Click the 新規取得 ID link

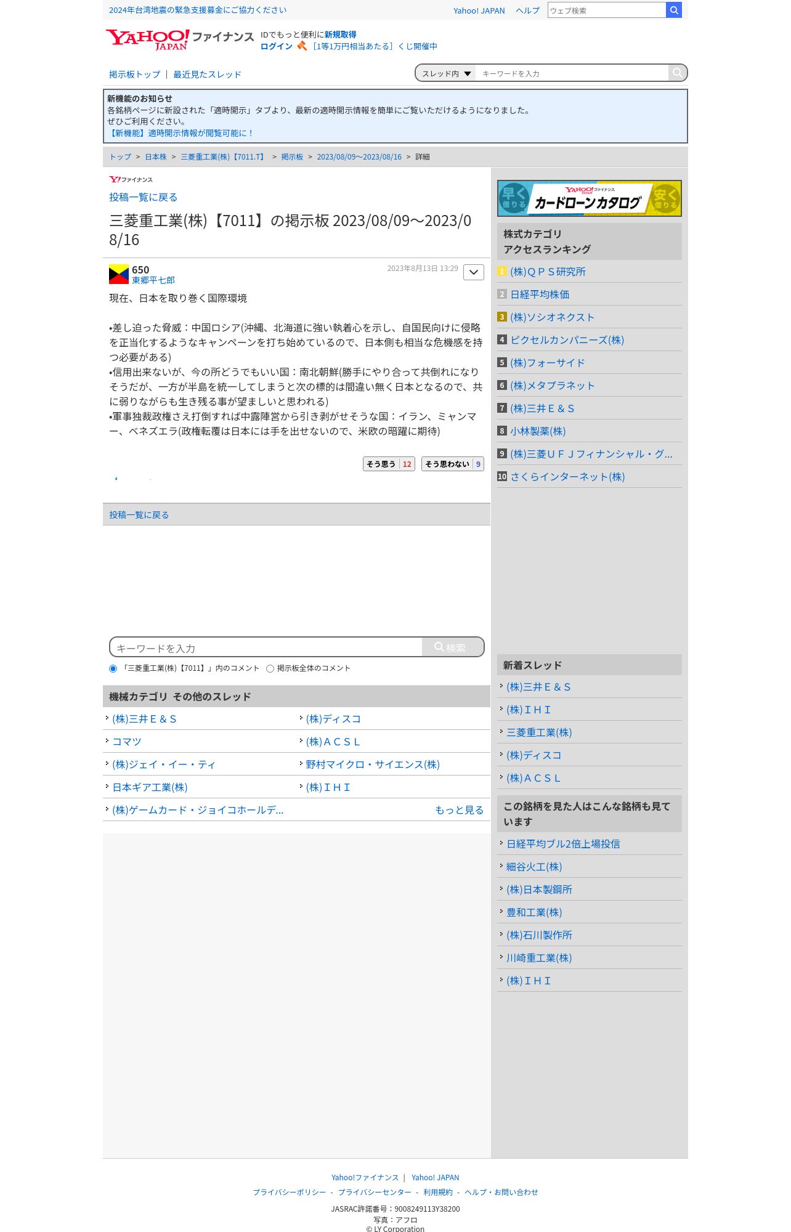coord(340,34)
